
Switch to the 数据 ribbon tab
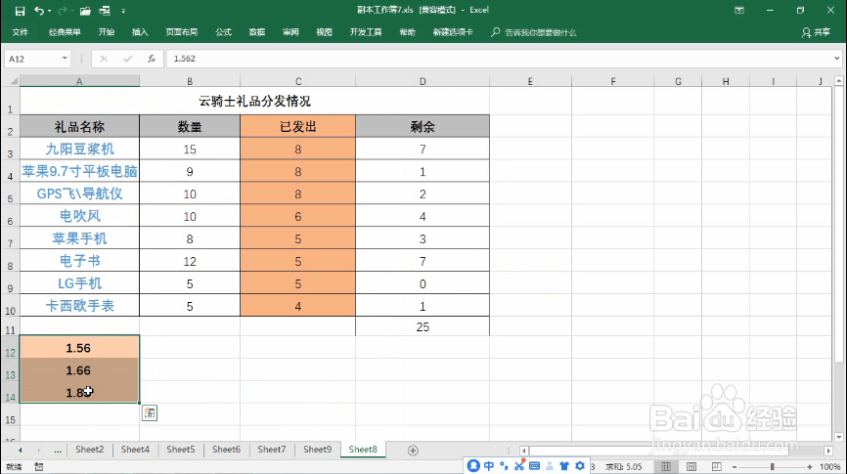tap(256, 32)
